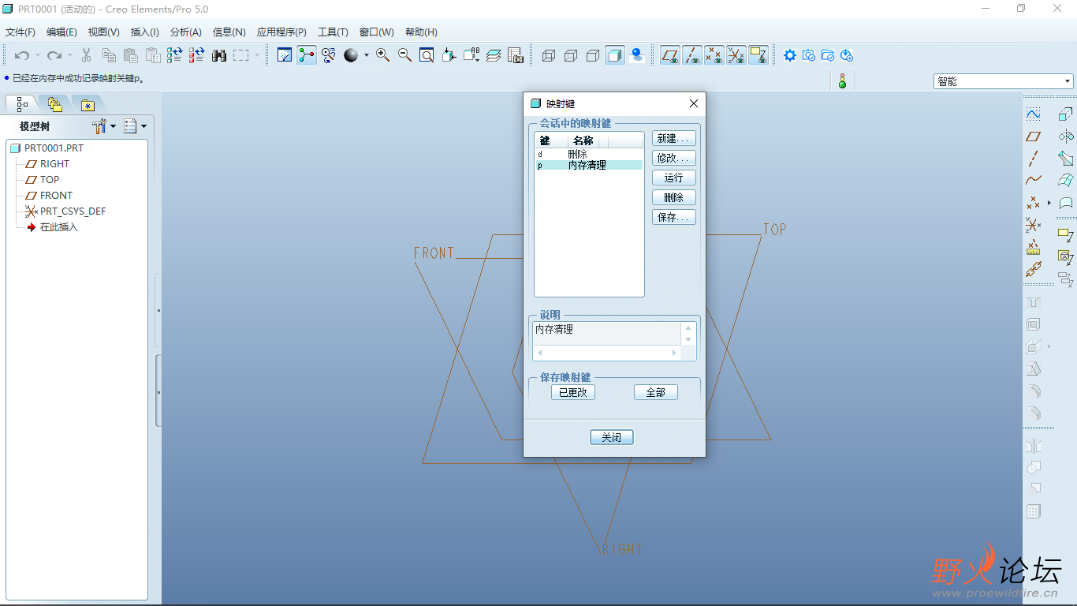1077x606 pixels.
Task: Select no hidden display style
Action: click(593, 55)
